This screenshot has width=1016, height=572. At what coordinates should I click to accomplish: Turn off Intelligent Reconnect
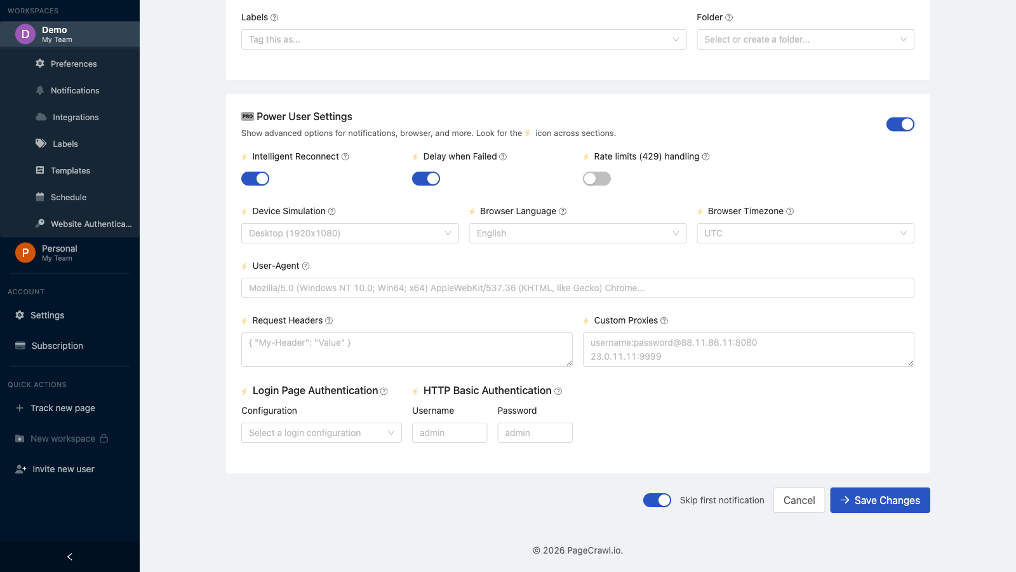click(255, 179)
